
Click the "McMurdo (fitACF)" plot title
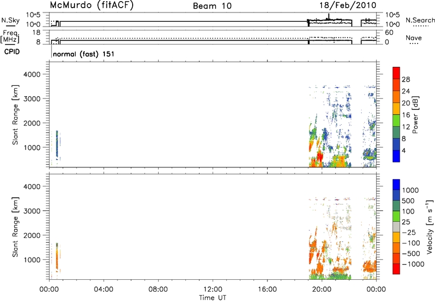[91, 5]
